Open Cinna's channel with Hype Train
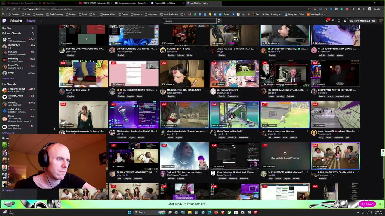This screenshot has height=216, width=385. click(x=19, y=118)
